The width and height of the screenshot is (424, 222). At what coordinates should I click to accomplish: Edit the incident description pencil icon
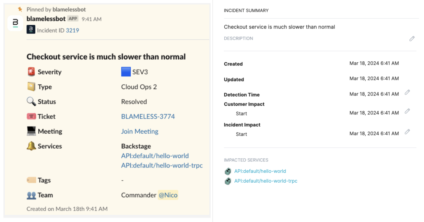pyautogui.click(x=412, y=39)
